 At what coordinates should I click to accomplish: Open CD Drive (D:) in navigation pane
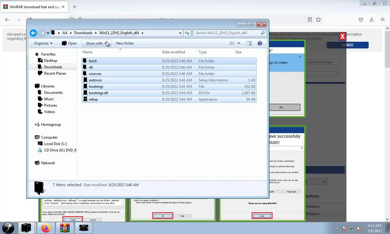60,150
